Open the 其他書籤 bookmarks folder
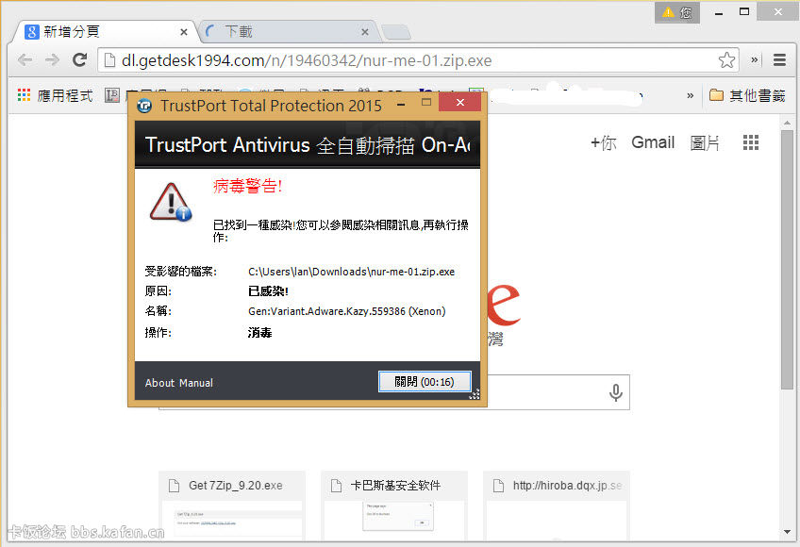Image resolution: width=800 pixels, height=547 pixels. click(x=747, y=95)
